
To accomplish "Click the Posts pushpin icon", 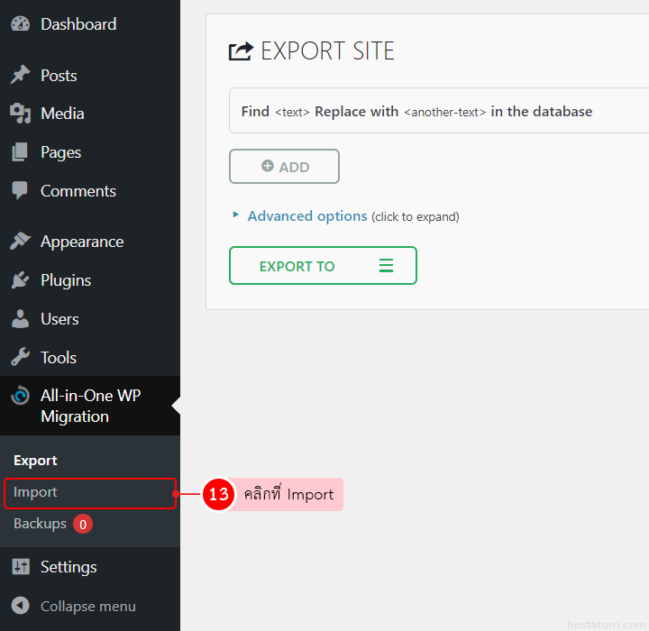I will point(20,76).
